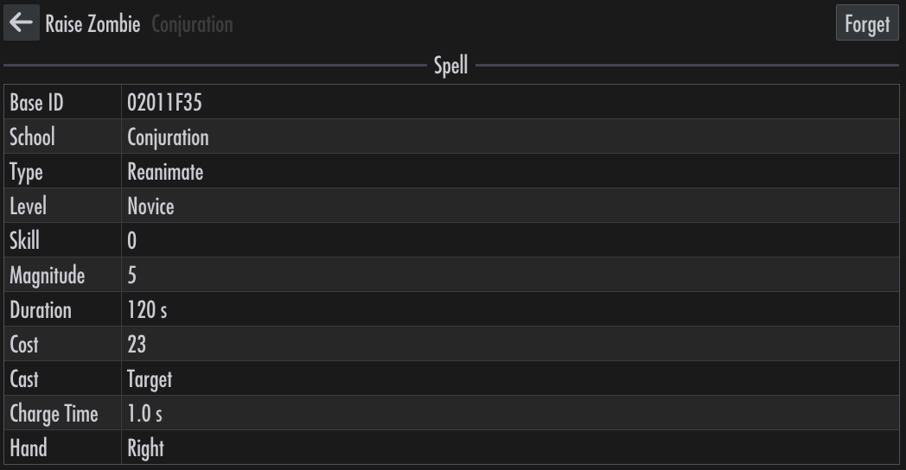Select the Magnitude value 5
The image size is (906, 470).
[131, 276]
